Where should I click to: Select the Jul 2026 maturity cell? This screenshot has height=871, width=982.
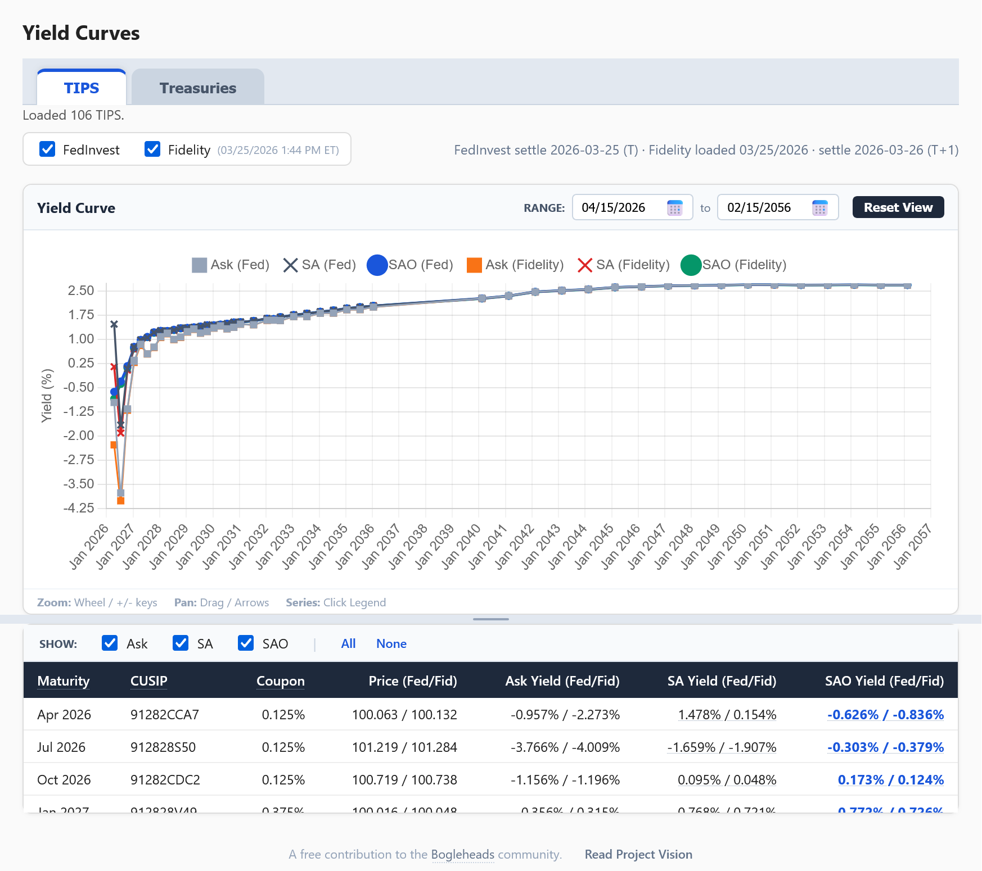(x=61, y=747)
